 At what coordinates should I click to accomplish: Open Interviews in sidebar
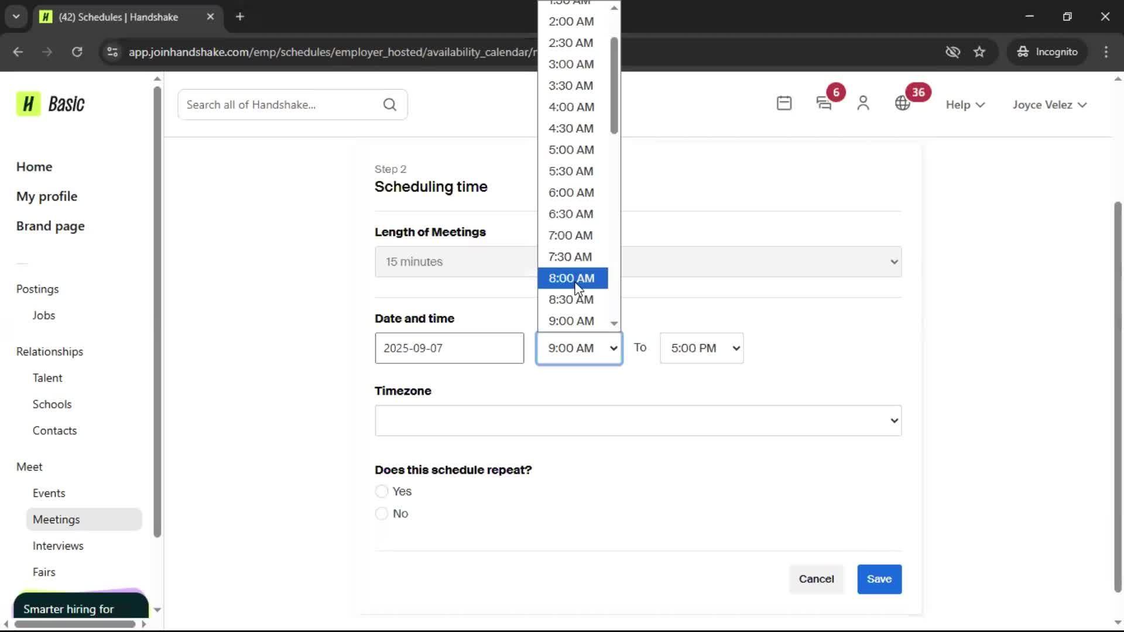pos(58,546)
